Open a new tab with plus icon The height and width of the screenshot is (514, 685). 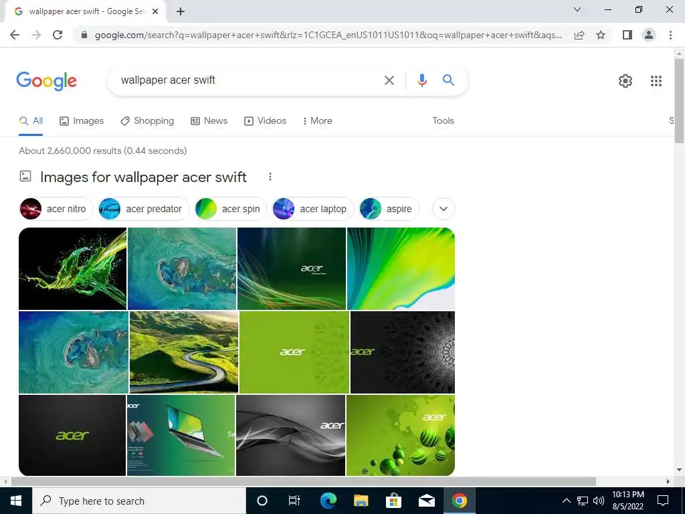click(181, 12)
